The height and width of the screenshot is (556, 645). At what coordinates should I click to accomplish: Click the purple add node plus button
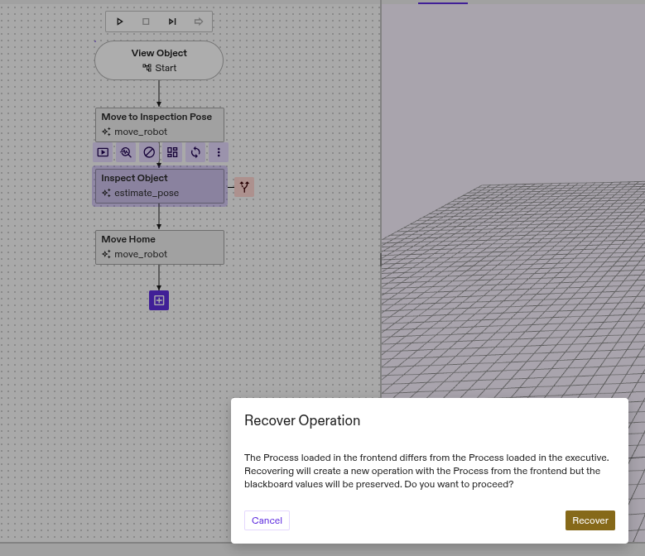[159, 300]
